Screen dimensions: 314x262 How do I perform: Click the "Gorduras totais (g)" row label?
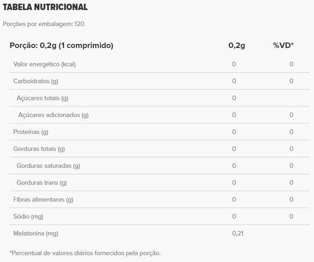[39, 149]
